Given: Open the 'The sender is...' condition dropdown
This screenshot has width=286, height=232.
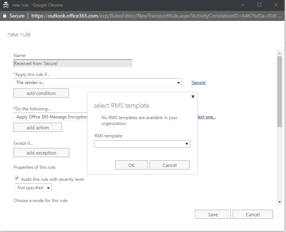Looking at the screenshot, I should 98,83.
